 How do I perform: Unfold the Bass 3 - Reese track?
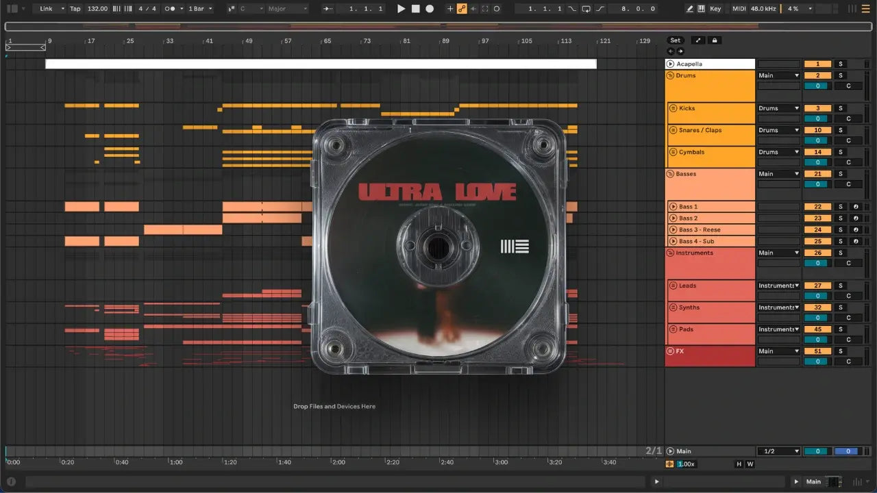point(673,230)
